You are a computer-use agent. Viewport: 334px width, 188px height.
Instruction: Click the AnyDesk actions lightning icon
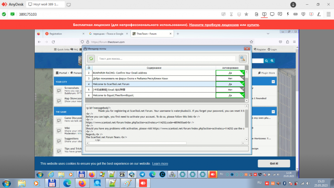tap(288, 14)
